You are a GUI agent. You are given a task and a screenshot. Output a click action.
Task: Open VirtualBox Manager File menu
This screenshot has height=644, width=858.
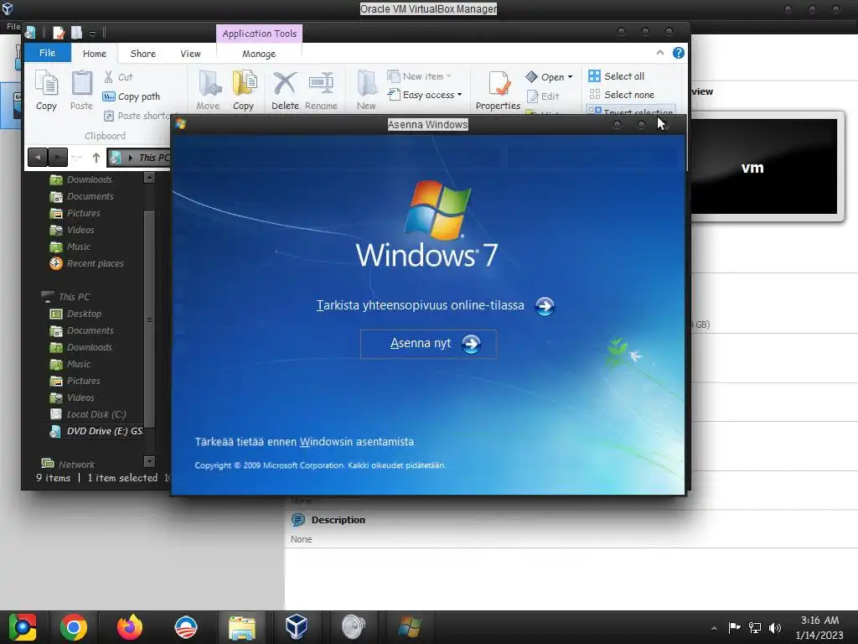[x=13, y=26]
